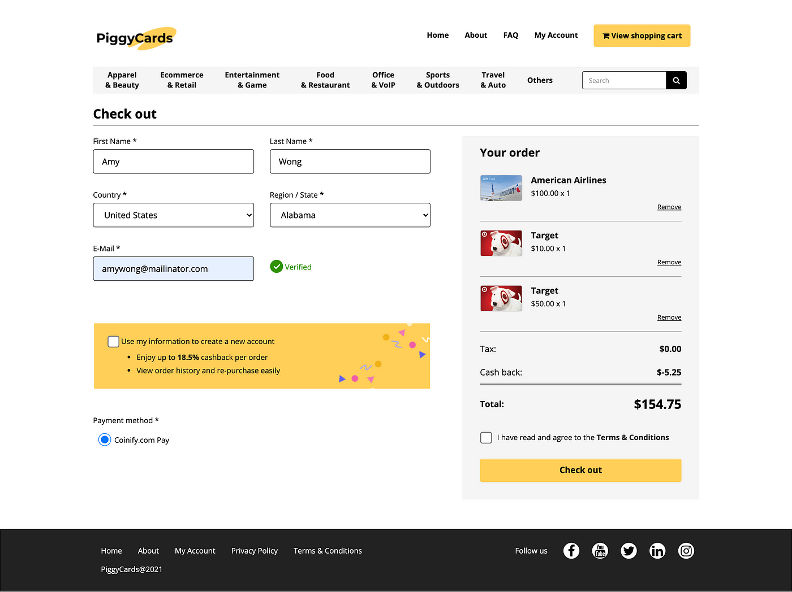Open the LinkedIn icon in footer

point(657,551)
